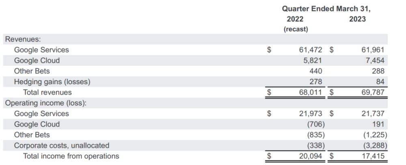
Task: Select the 'Other Bets' label under Revenues
Action: (x=32, y=71)
